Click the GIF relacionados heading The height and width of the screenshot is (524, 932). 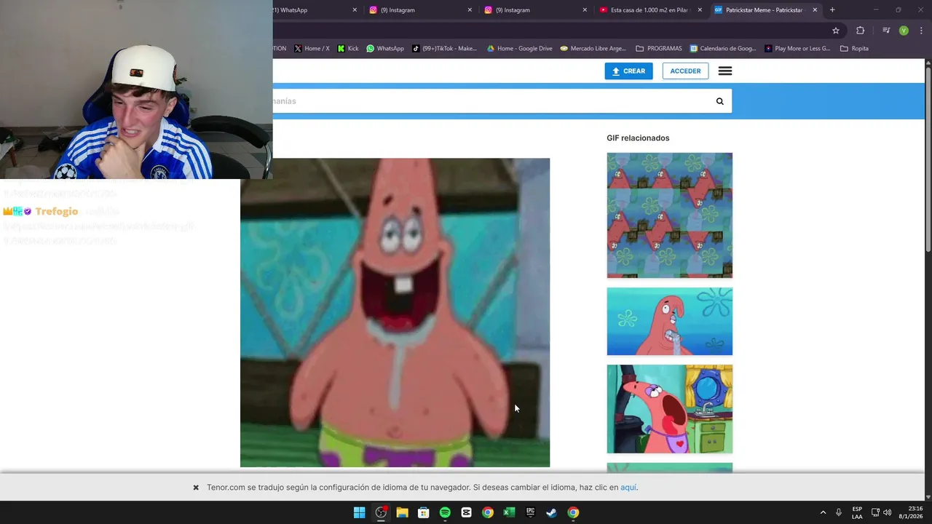pos(638,138)
